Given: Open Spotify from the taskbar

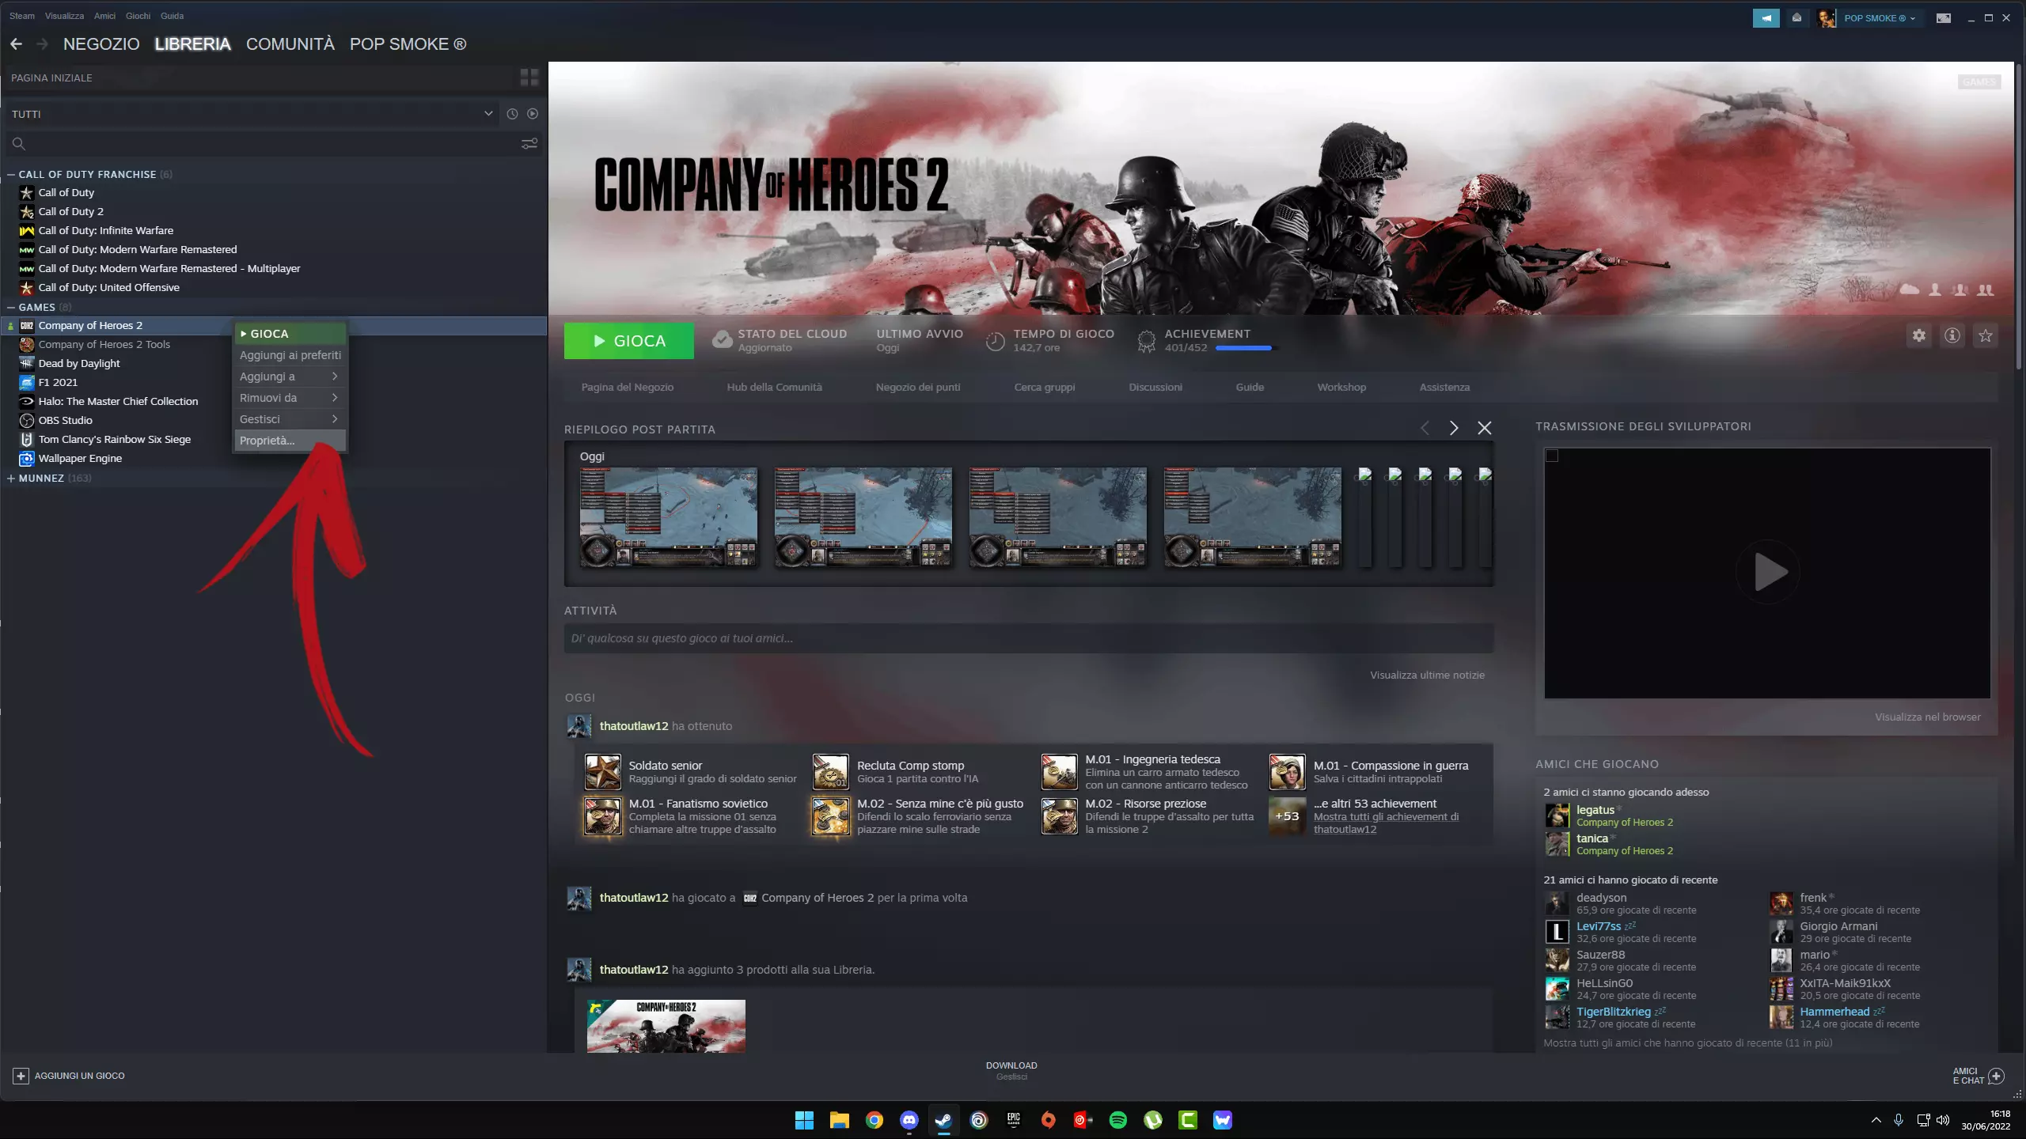Looking at the screenshot, I should 1117,1120.
